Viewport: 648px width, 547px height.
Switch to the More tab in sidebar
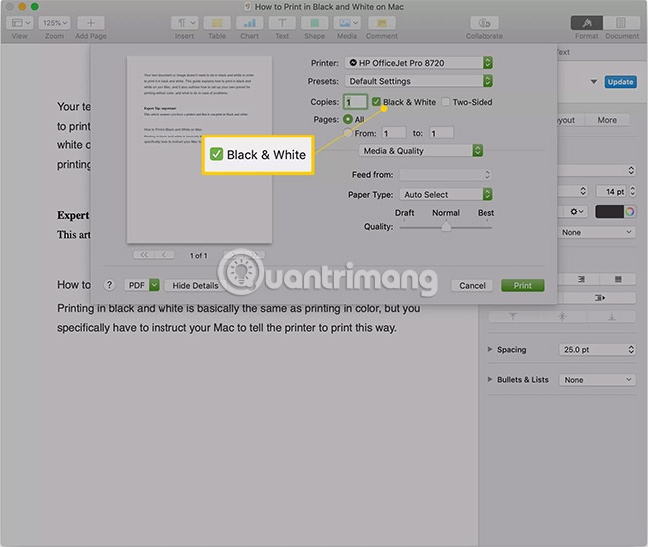pyautogui.click(x=606, y=120)
